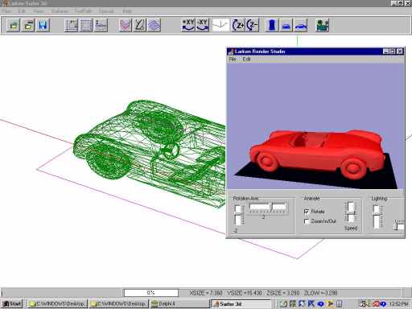Click the Windows Start button
The image size is (412, 309).
point(12,303)
